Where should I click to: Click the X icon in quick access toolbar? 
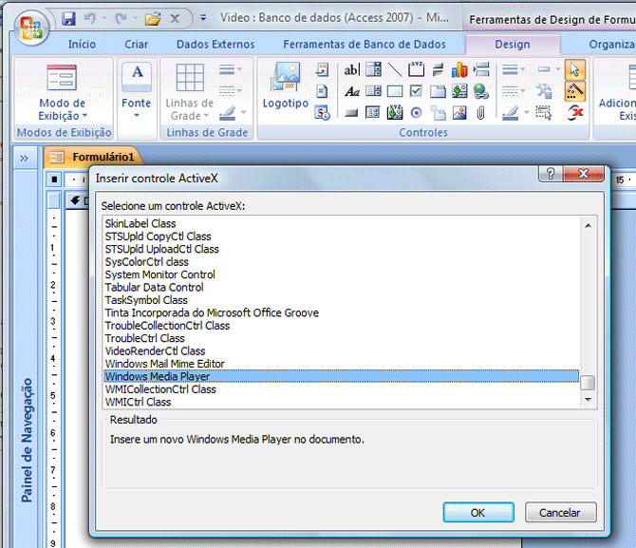tap(175, 18)
